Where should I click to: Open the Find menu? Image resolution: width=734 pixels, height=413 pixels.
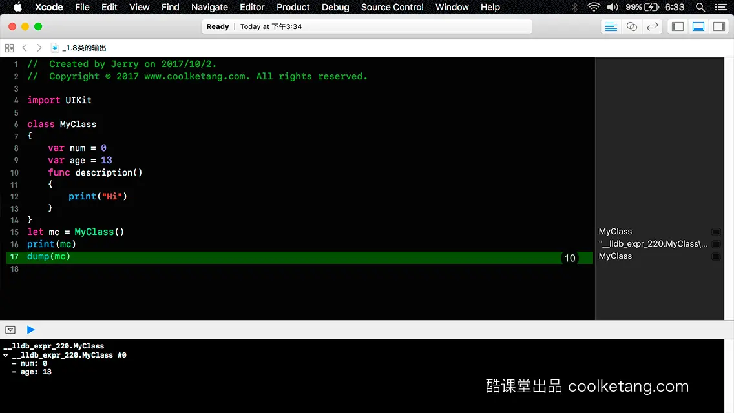pyautogui.click(x=170, y=7)
